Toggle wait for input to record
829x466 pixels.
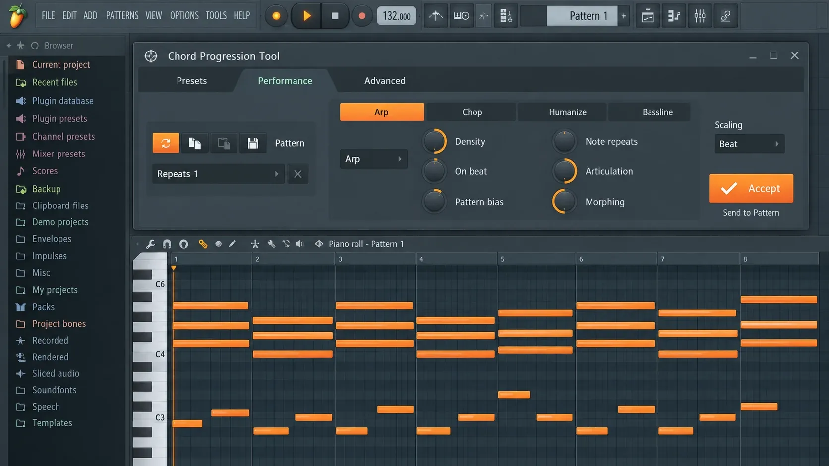point(461,16)
